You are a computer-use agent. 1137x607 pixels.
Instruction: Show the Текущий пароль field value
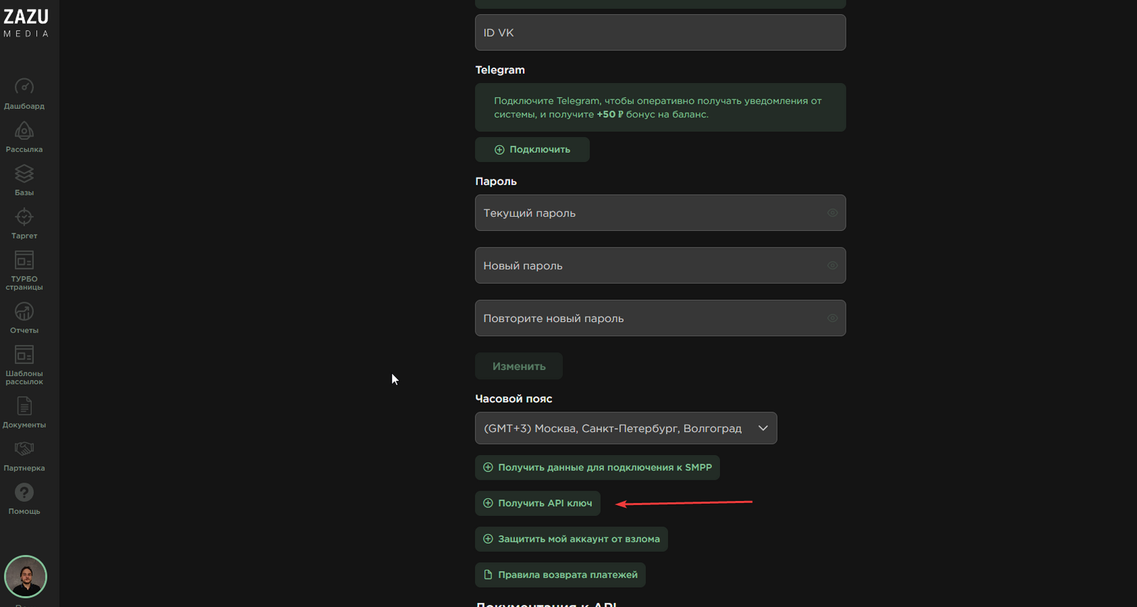point(832,213)
